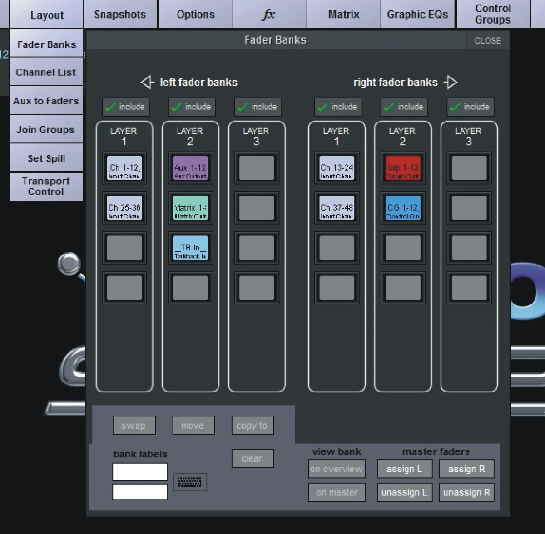The image size is (545, 534).
Task: Select the purple Aux 1-12 bank tile
Action: [191, 168]
